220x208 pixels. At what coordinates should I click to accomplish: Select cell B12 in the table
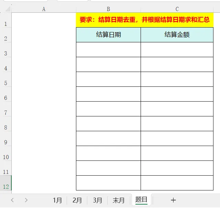[x=108, y=183]
